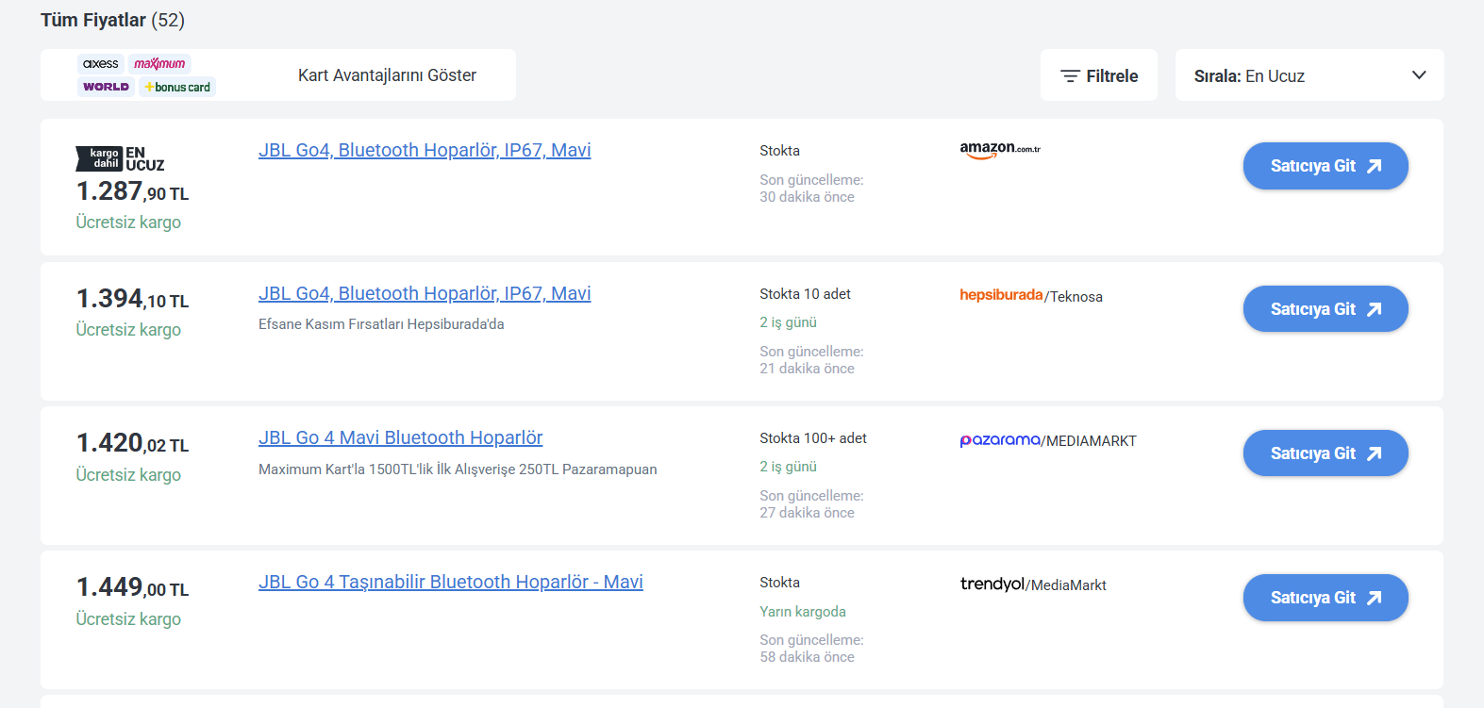
Task: Click the Amazon.com.tr seller logo
Action: point(1000,150)
